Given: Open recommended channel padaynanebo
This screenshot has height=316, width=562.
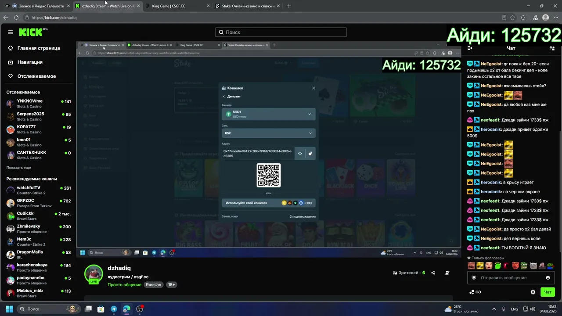Looking at the screenshot, I should (x=39, y=280).
